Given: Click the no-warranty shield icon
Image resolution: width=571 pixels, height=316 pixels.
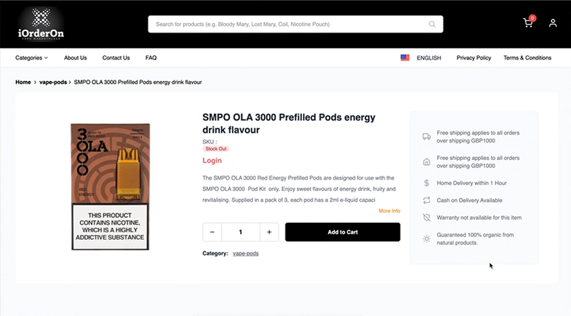Looking at the screenshot, I should click(426, 217).
